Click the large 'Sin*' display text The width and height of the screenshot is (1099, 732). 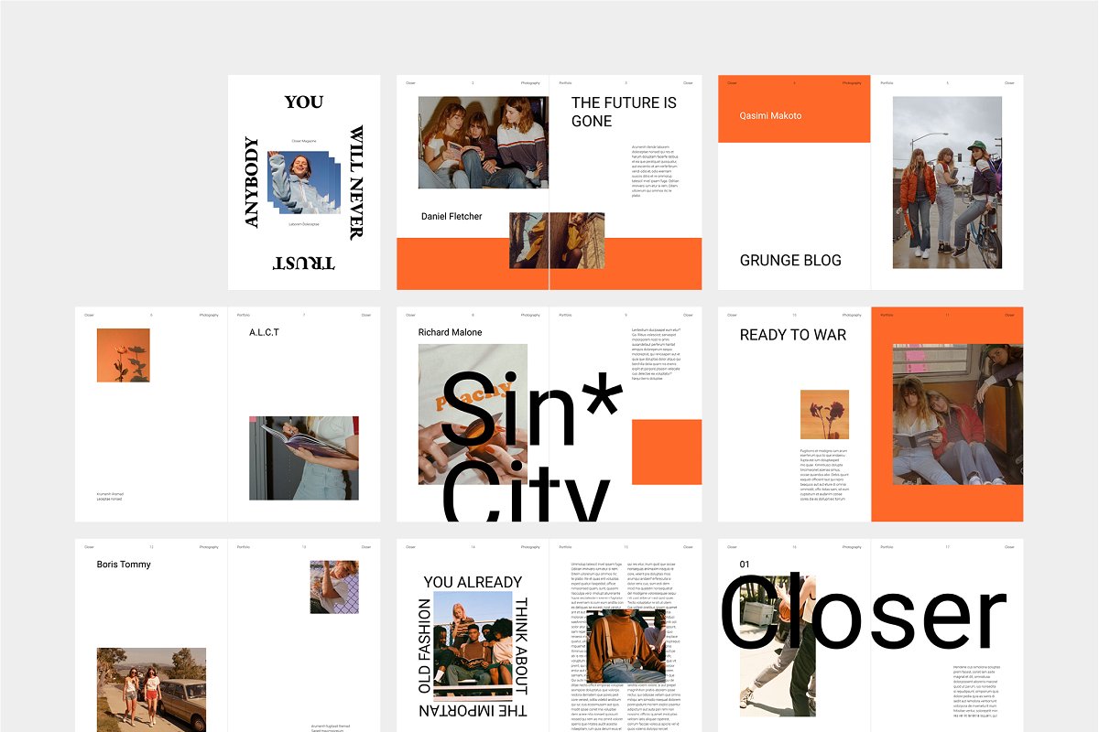tap(529, 407)
